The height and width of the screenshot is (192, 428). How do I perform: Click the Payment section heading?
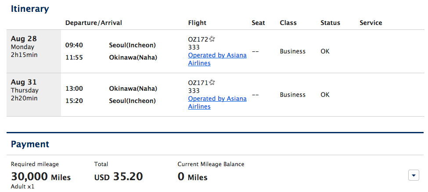(x=30, y=144)
